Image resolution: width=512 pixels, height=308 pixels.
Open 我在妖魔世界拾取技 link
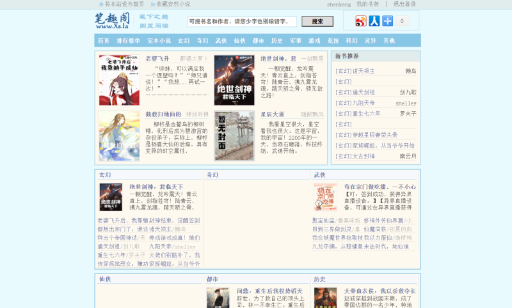tap(338, 238)
